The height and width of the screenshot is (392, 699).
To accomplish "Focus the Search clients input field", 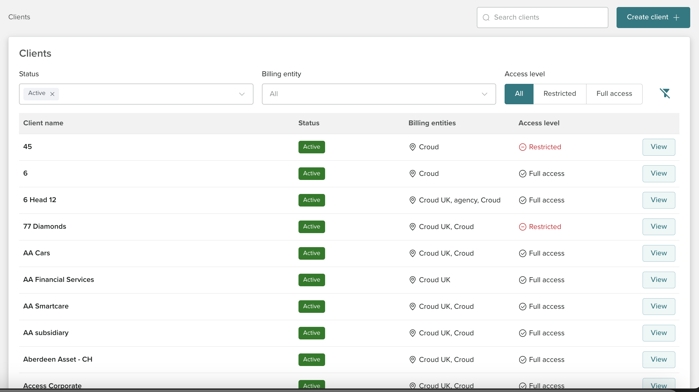I will pos(547,18).
